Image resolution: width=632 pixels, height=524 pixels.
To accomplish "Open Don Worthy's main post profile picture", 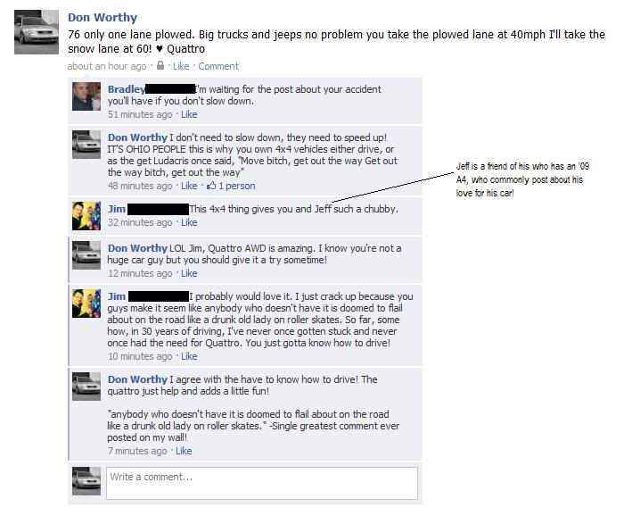I will pos(37,32).
